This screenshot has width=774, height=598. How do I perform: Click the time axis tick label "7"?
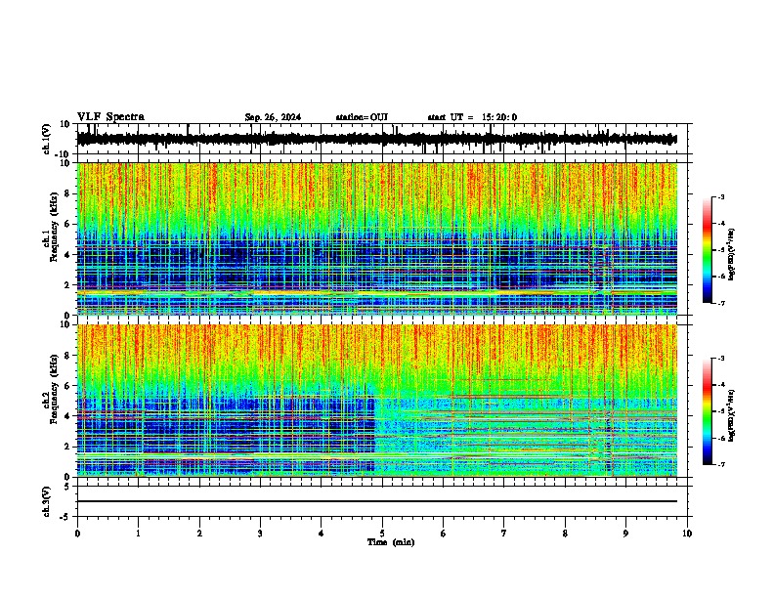click(504, 534)
